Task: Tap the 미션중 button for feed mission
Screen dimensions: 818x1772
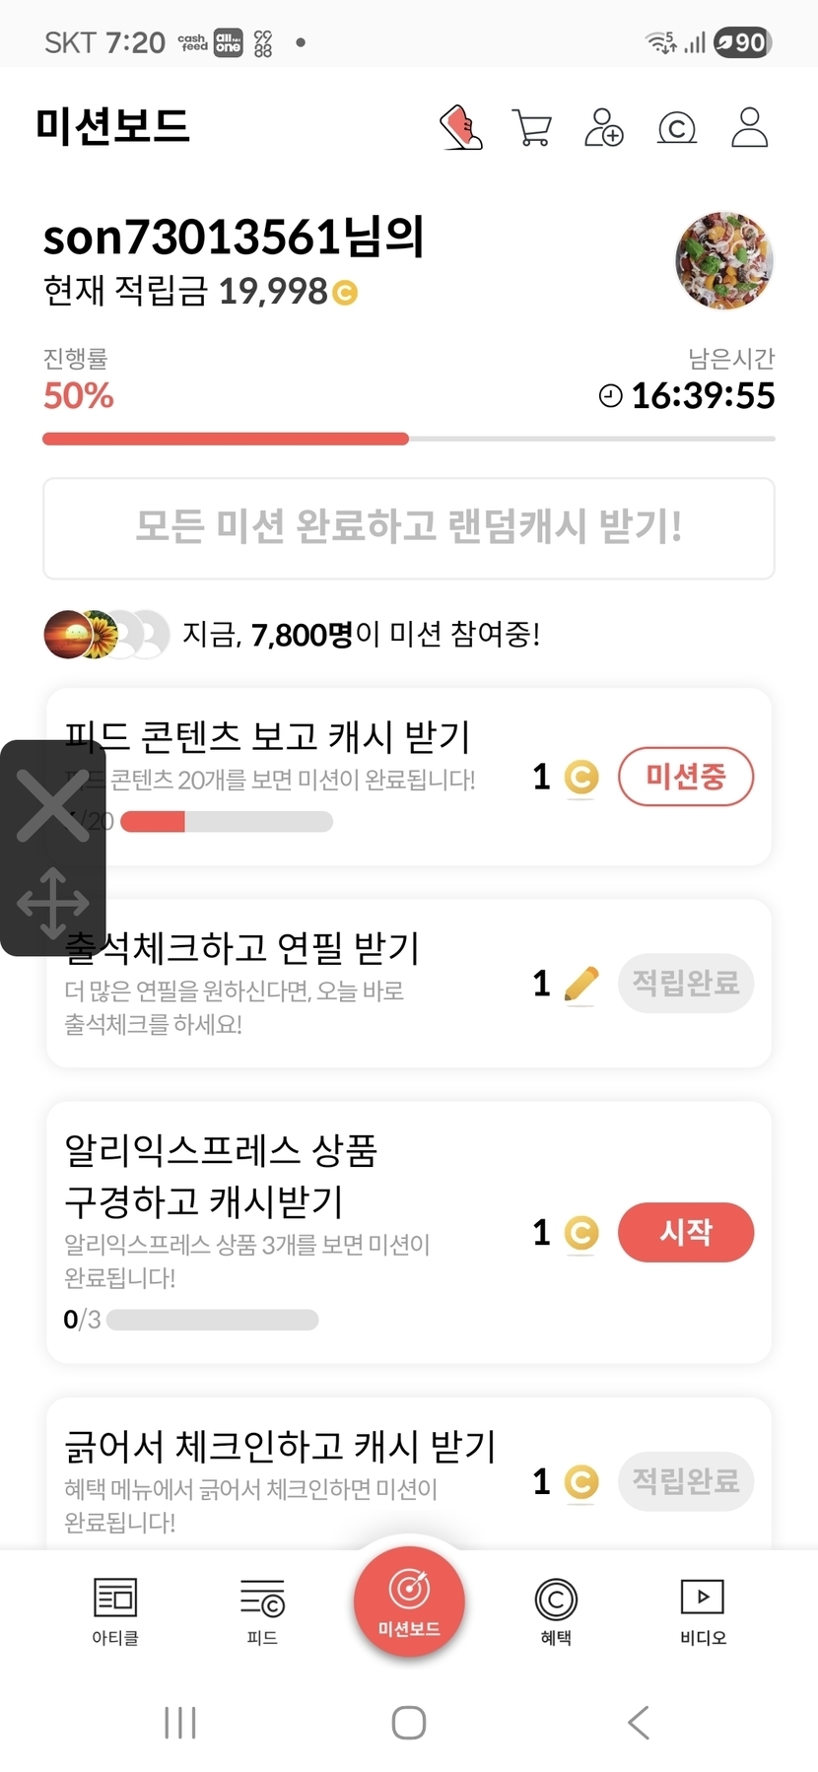Action: tap(686, 777)
